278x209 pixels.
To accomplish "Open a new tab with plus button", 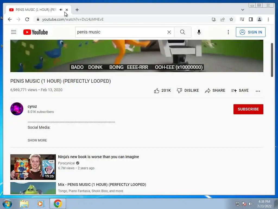I will tap(77, 10).
